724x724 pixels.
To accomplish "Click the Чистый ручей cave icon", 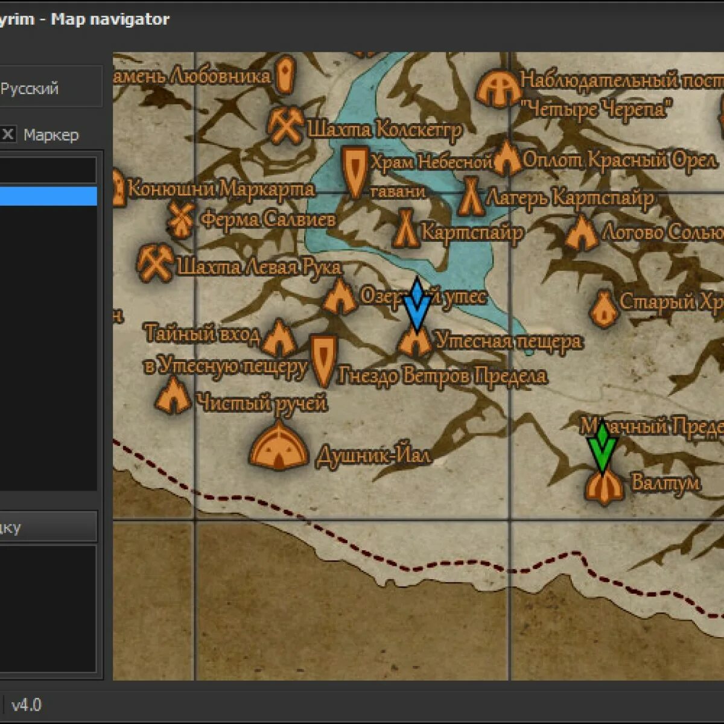I will [x=173, y=395].
